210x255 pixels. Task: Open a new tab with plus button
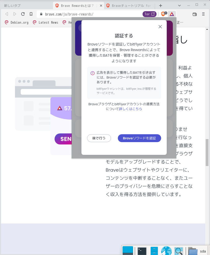click(161, 6)
